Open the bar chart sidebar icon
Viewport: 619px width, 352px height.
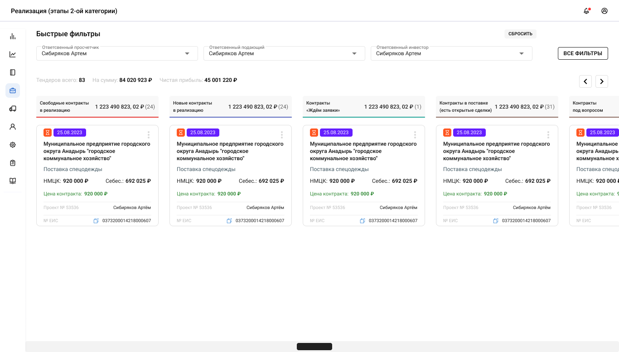pos(13,36)
